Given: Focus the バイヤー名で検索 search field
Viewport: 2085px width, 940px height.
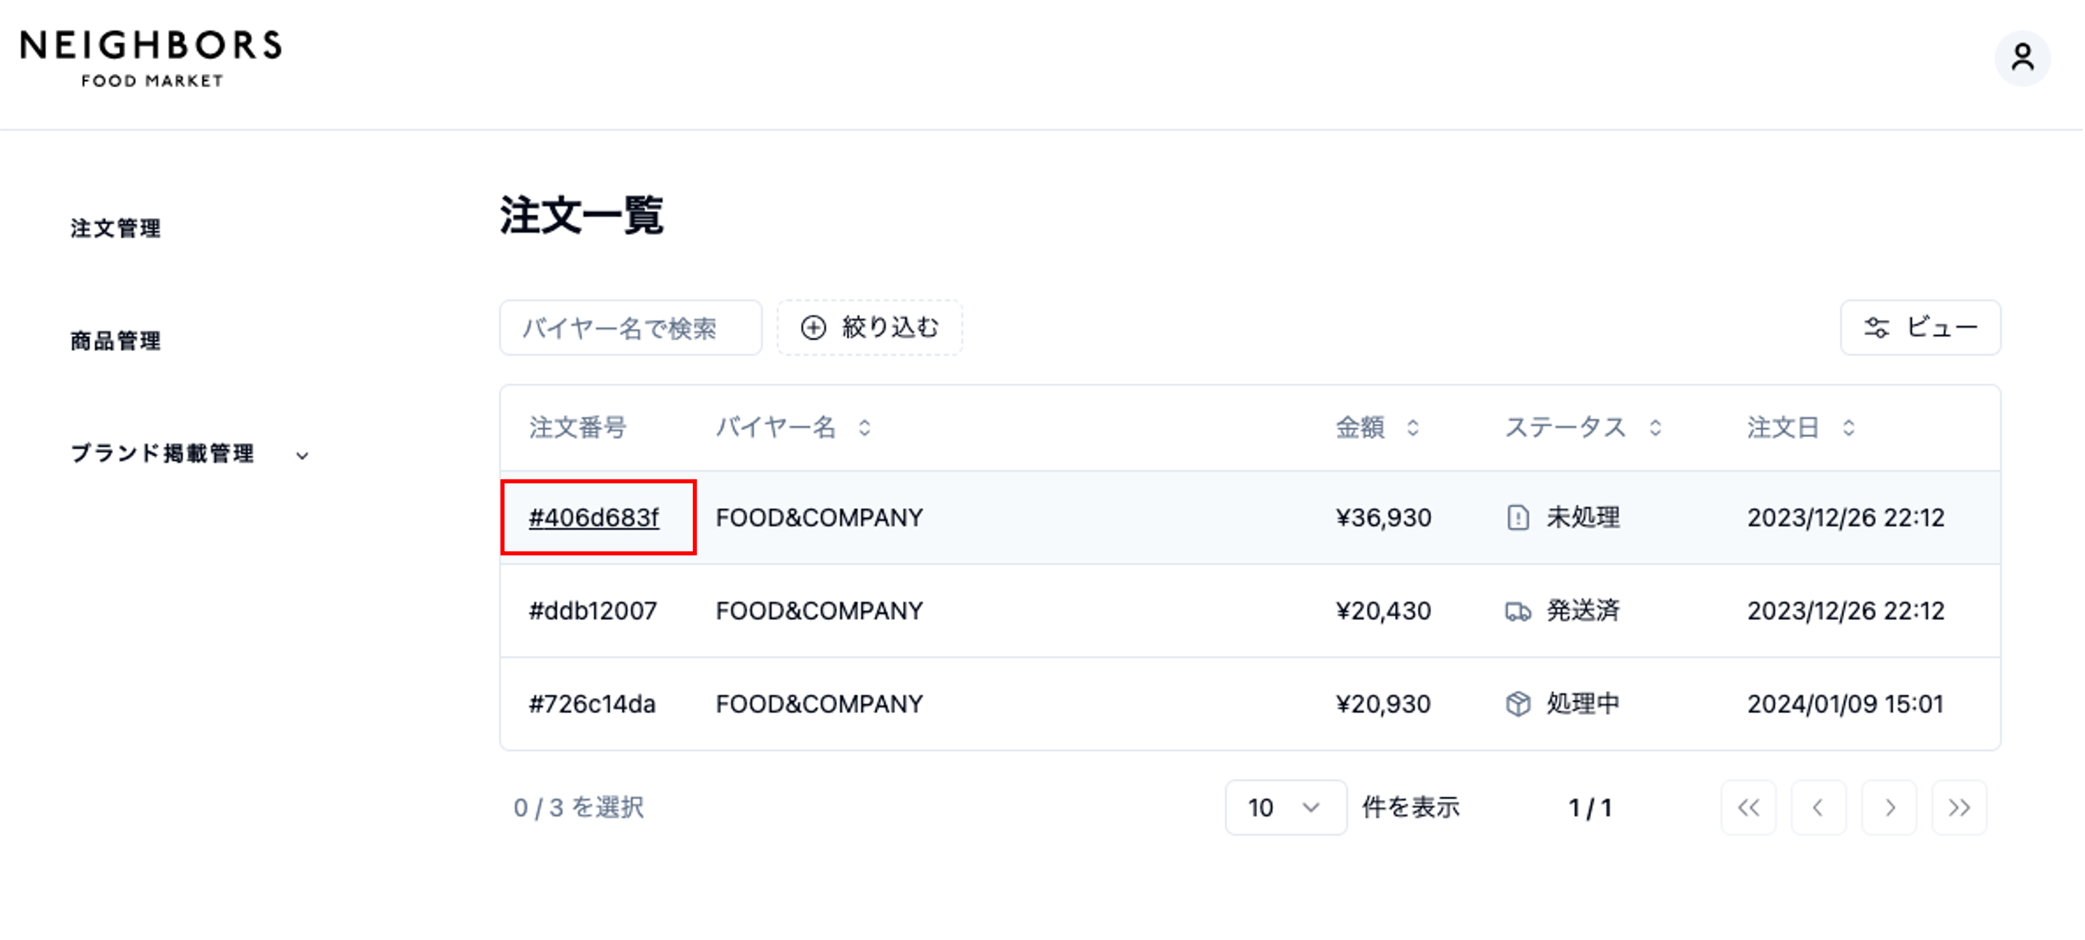Looking at the screenshot, I should coord(630,328).
